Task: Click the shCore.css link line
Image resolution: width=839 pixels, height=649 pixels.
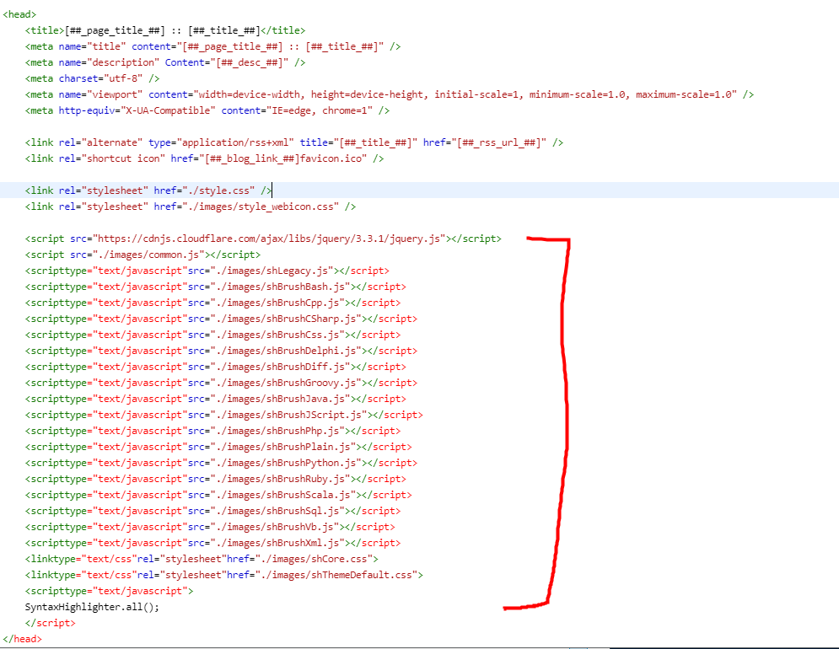Action: [x=202, y=560]
